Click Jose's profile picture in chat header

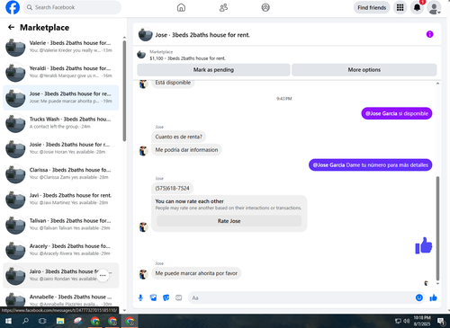(x=145, y=35)
